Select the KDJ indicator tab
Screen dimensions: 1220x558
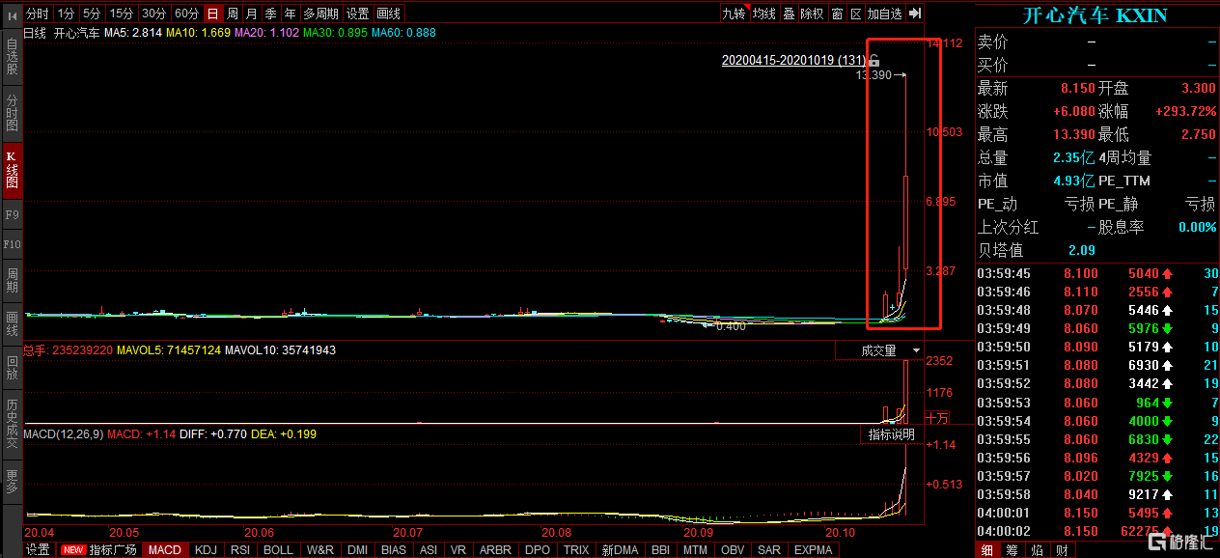[x=206, y=549]
